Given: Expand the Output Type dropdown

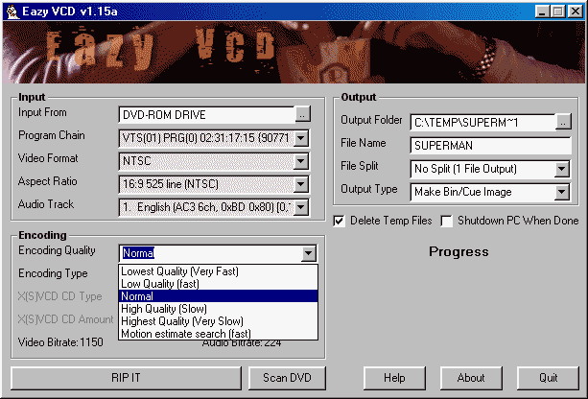Looking at the screenshot, I should [x=563, y=192].
